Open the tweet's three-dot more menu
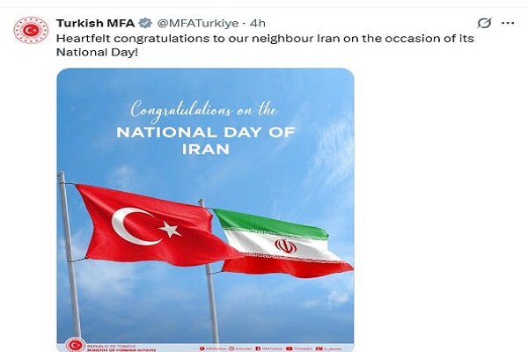528x352 pixels. (x=506, y=23)
